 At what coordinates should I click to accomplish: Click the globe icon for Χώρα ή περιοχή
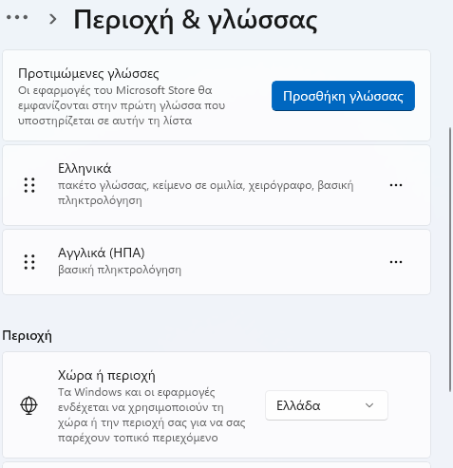[28, 405]
